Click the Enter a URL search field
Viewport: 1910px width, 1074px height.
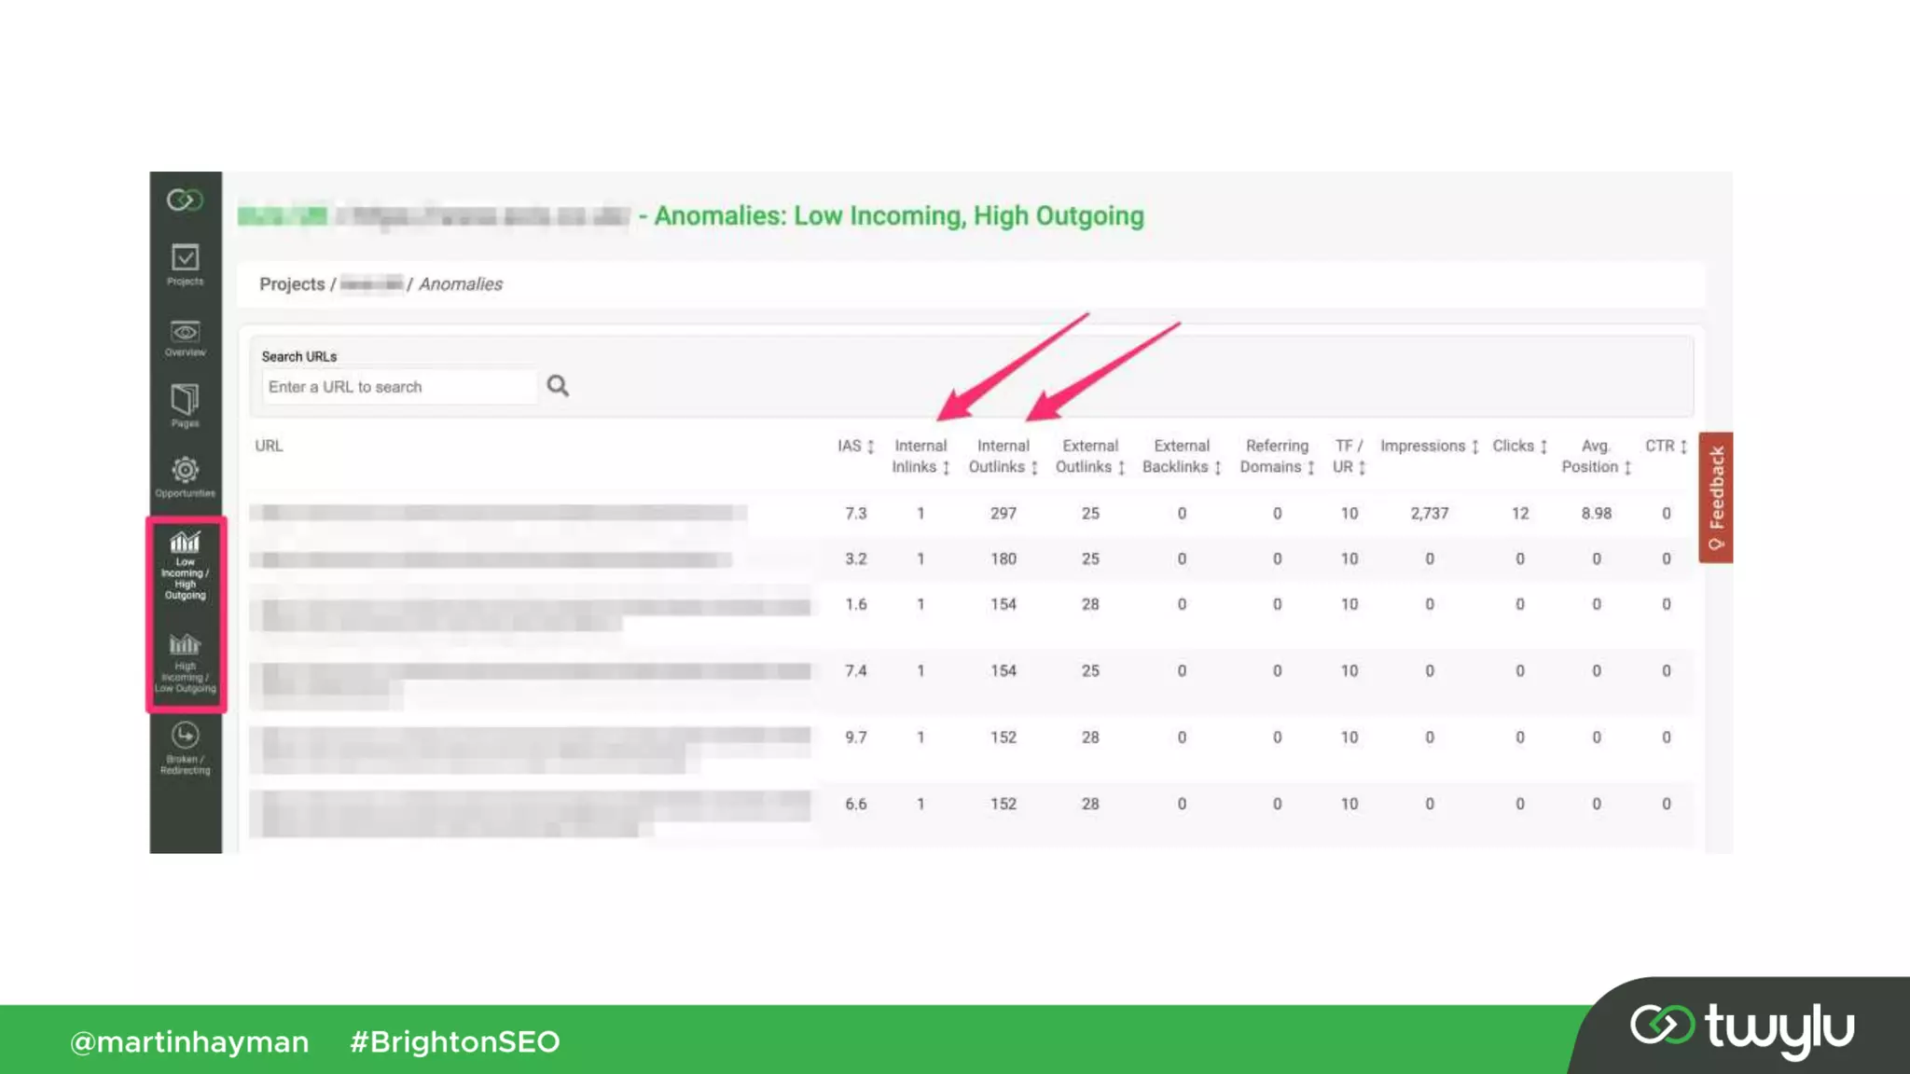click(399, 387)
